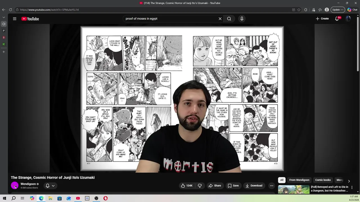The width and height of the screenshot is (360, 202).
Task: Save the video to a playlist
Action: point(233,185)
